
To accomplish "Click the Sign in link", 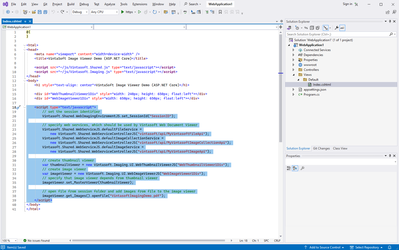I will coord(347,4).
